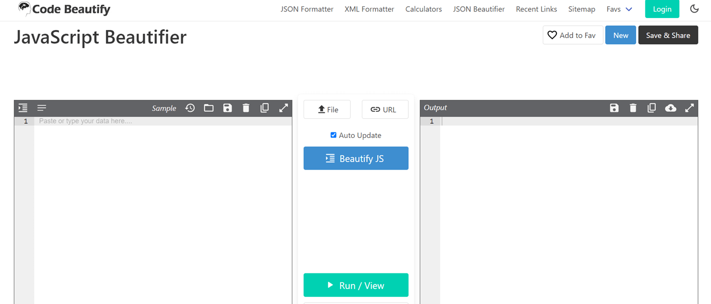The image size is (711, 304).
Task: Open the Favs dropdown menu
Action: click(619, 9)
